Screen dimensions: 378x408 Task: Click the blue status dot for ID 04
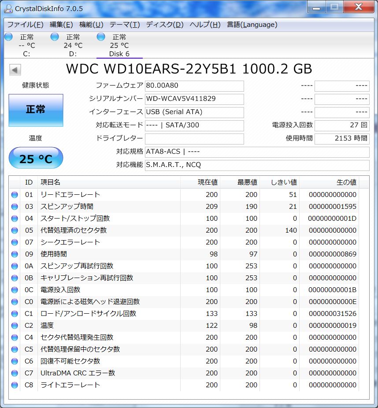point(15,219)
